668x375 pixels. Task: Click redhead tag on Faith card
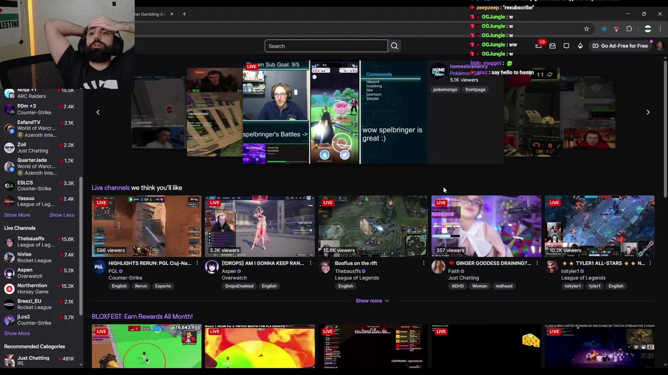pyautogui.click(x=504, y=286)
